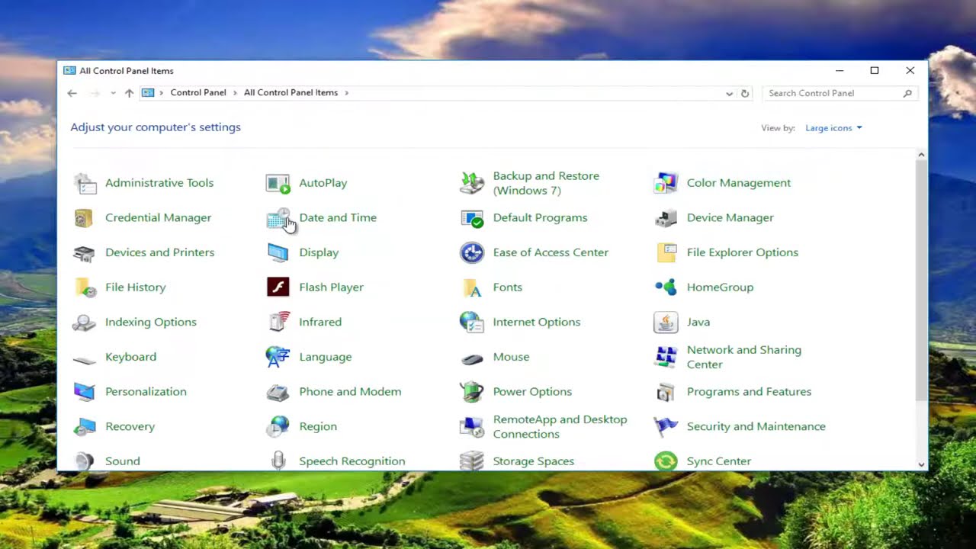Open the Sync Center icon
Viewport: 976px width, 549px height.
666,461
